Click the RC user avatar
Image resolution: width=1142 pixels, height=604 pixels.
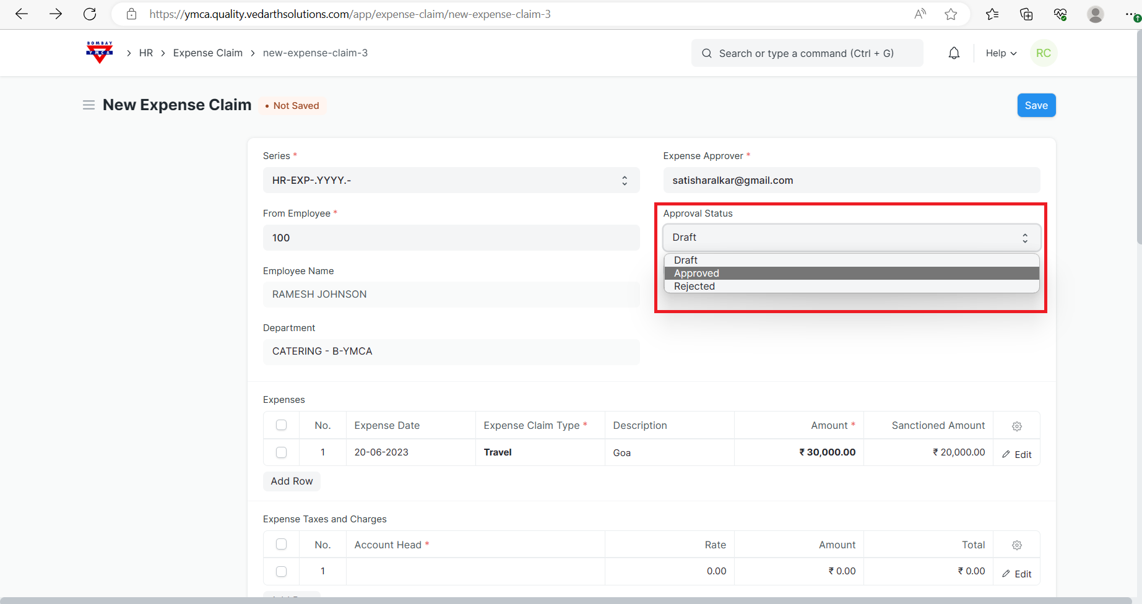pos(1043,53)
